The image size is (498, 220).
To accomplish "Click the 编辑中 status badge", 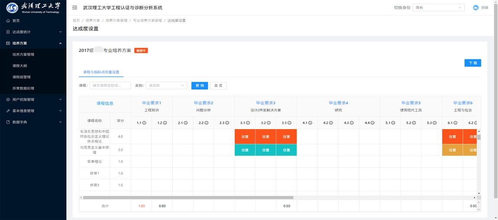I will (x=141, y=51).
